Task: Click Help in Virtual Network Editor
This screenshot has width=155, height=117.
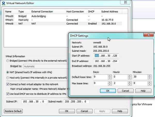Action: click(x=120, y=111)
